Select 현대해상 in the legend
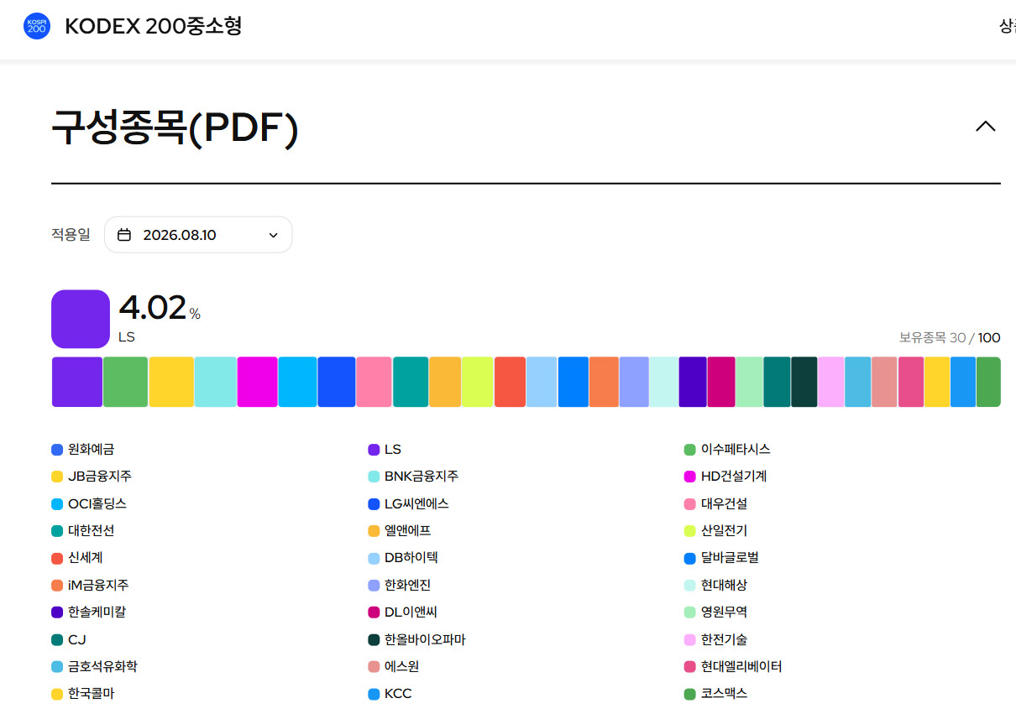The width and height of the screenshot is (1016, 714). tap(716, 586)
